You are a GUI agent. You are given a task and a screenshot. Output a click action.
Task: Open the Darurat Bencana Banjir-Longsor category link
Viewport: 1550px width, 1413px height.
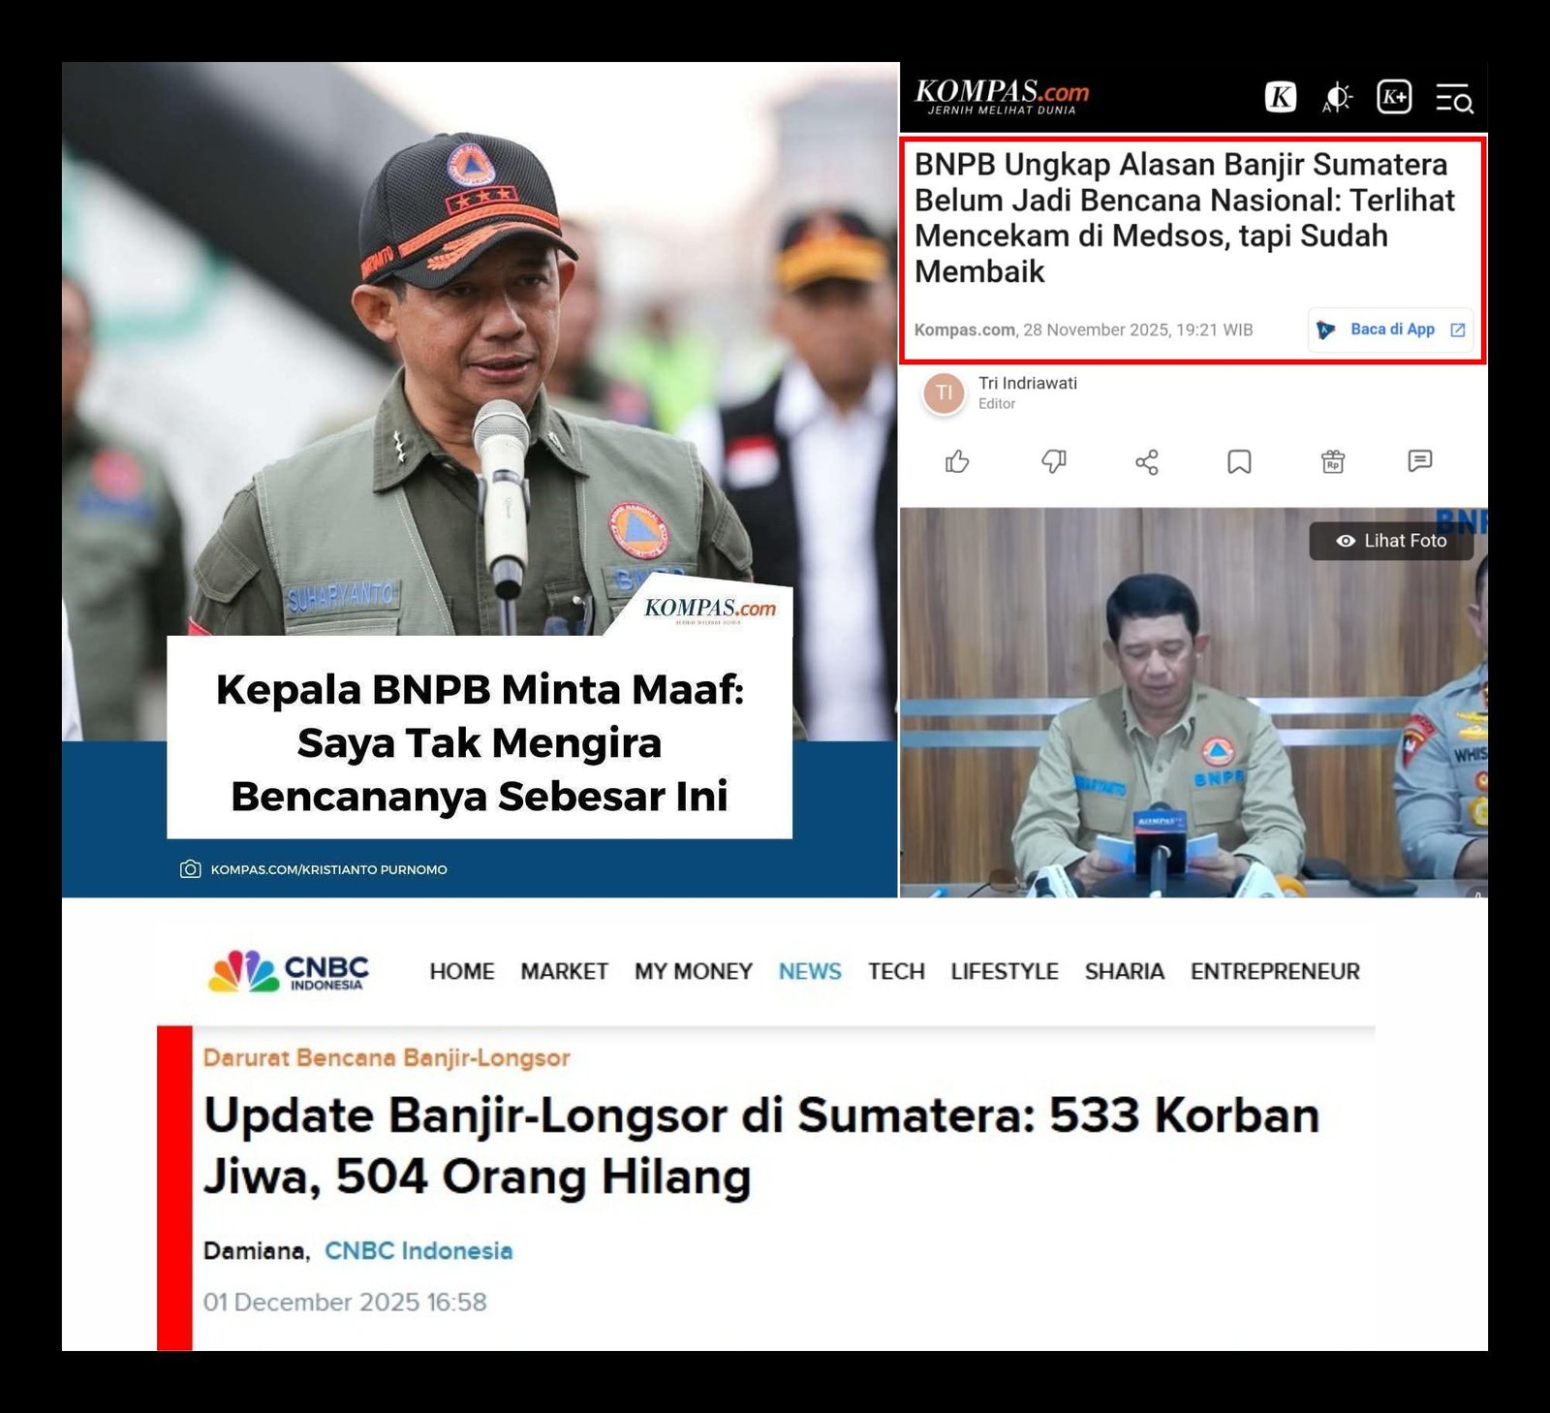(x=387, y=1057)
